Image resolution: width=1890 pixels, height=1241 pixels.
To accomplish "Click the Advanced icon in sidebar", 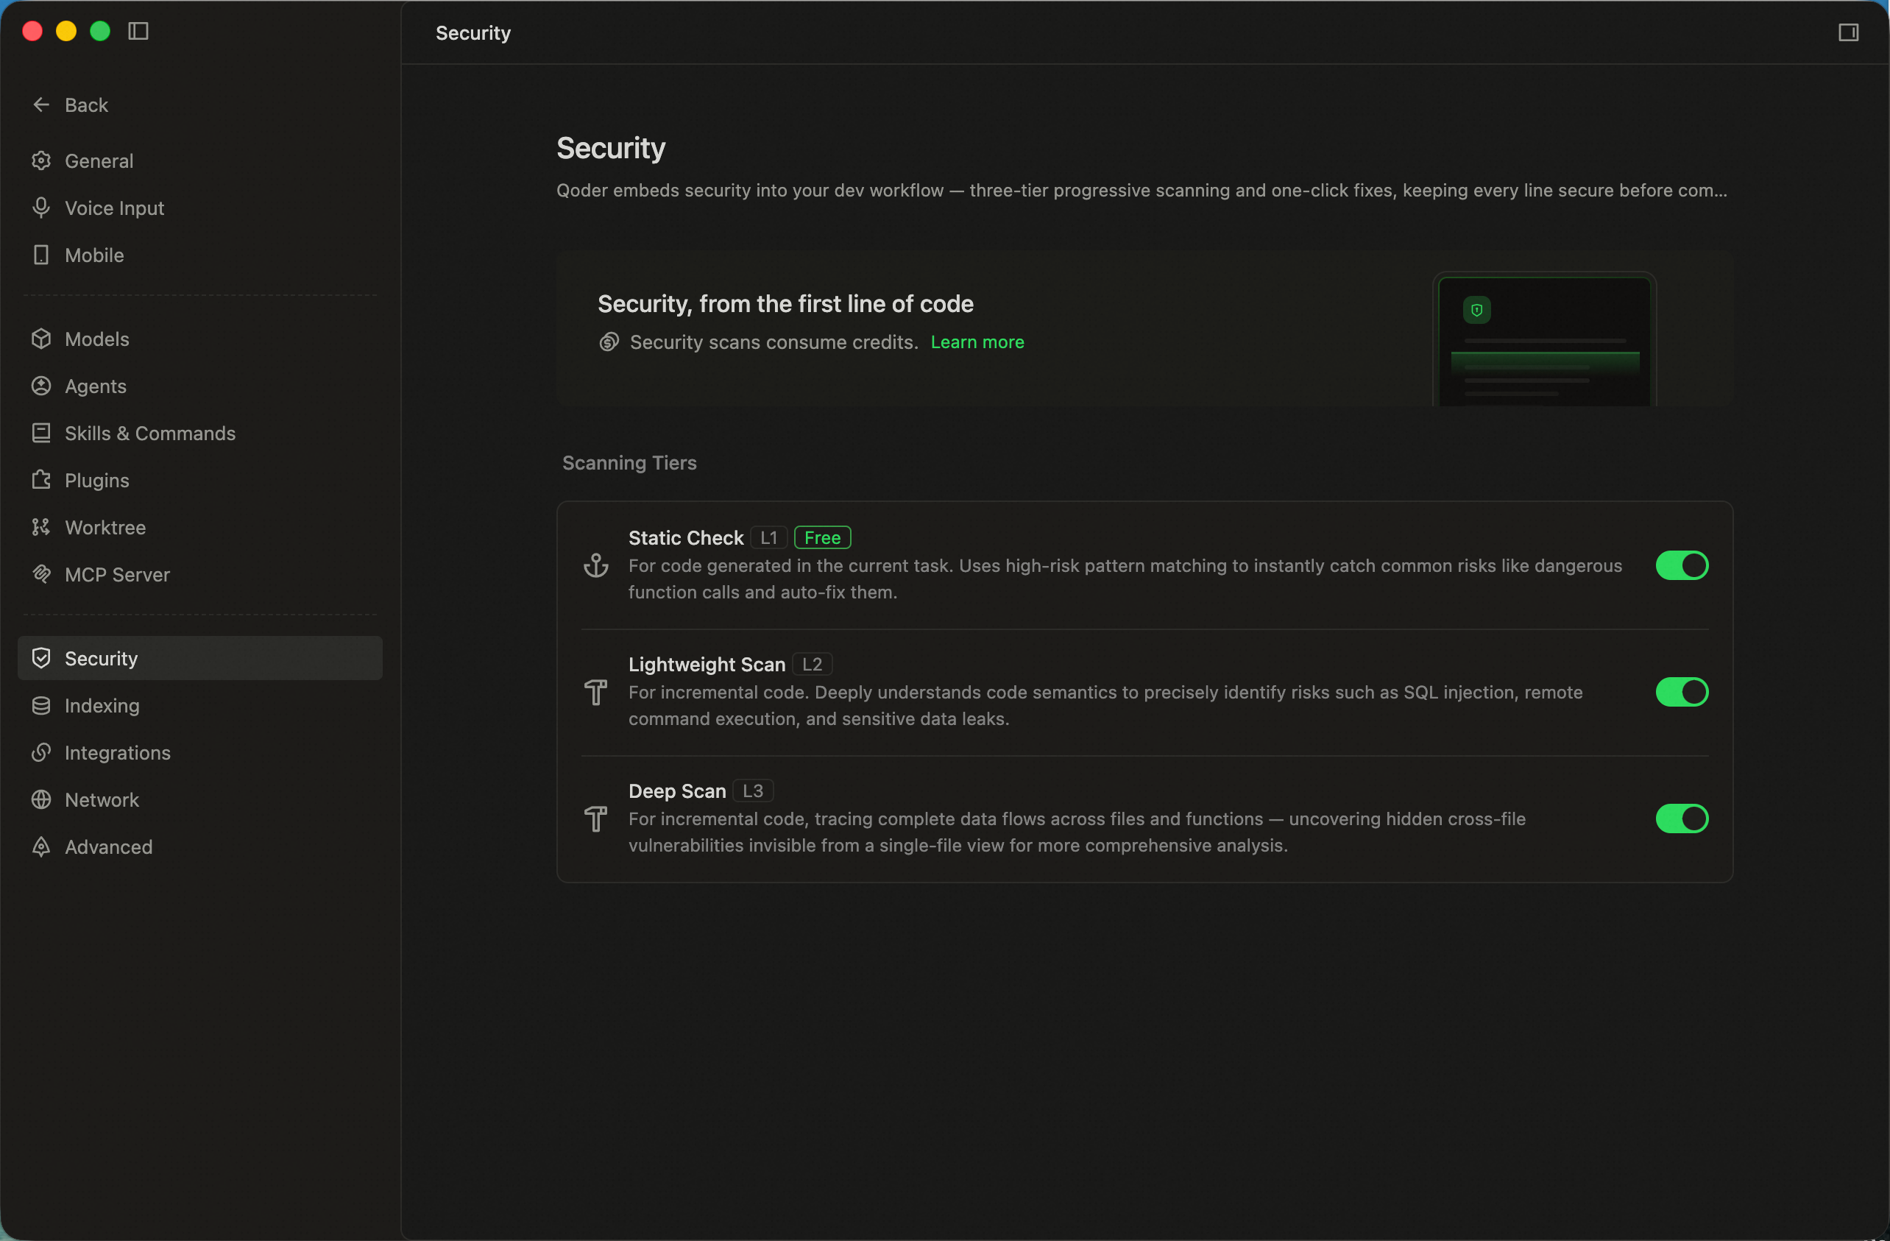I will pos(41,847).
